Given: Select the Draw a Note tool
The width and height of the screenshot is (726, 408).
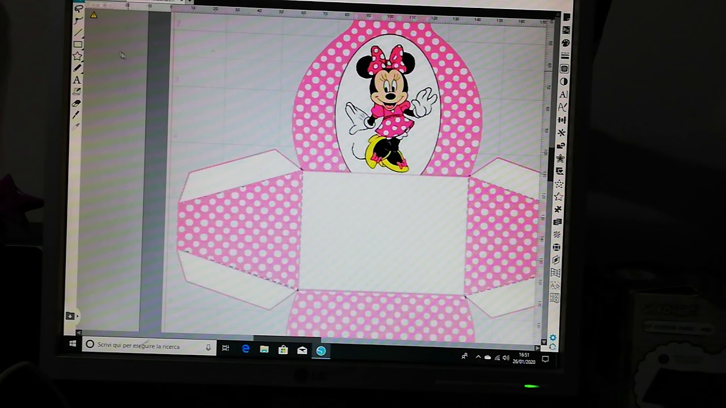Looking at the screenshot, I should [77, 91].
